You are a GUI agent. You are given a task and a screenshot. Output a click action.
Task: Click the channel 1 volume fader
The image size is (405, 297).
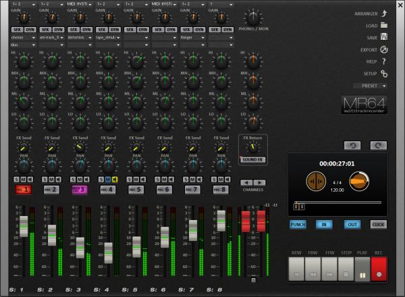(x=24, y=226)
